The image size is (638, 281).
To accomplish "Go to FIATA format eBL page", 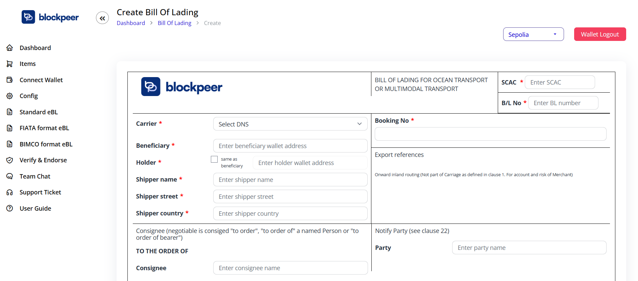I will [x=44, y=128].
